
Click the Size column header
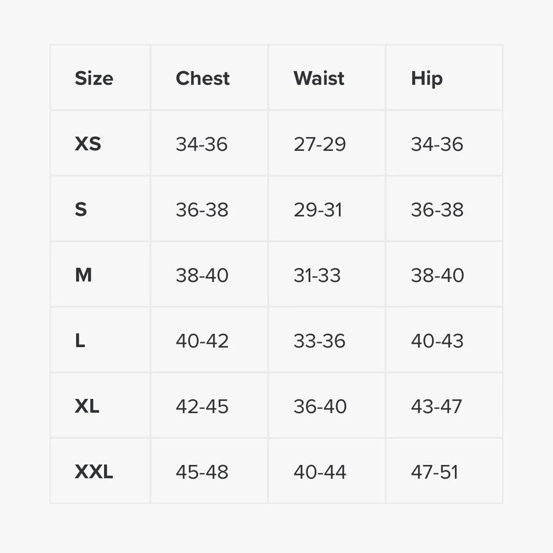click(x=94, y=78)
